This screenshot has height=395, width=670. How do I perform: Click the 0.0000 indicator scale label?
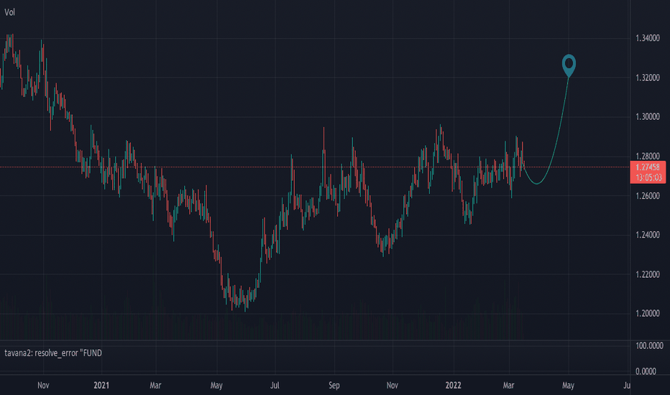646,371
